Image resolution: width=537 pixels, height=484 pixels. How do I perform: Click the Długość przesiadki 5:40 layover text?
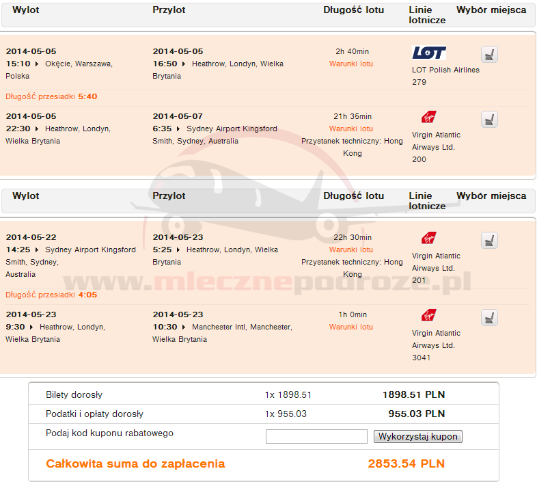(51, 96)
